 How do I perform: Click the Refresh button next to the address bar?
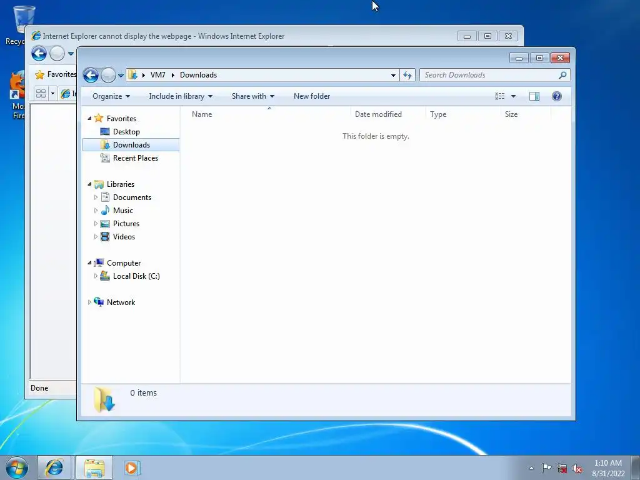[x=407, y=75]
